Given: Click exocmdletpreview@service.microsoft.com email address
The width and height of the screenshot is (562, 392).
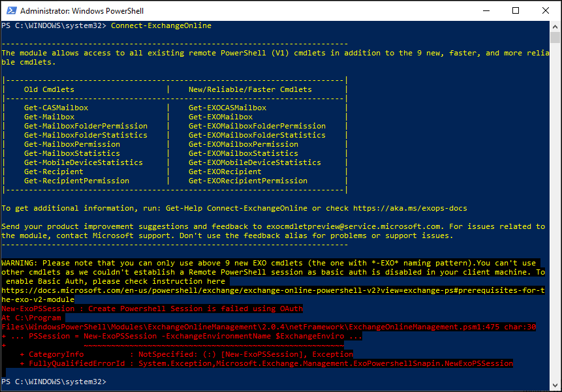Looking at the screenshot, I should click(x=353, y=226).
